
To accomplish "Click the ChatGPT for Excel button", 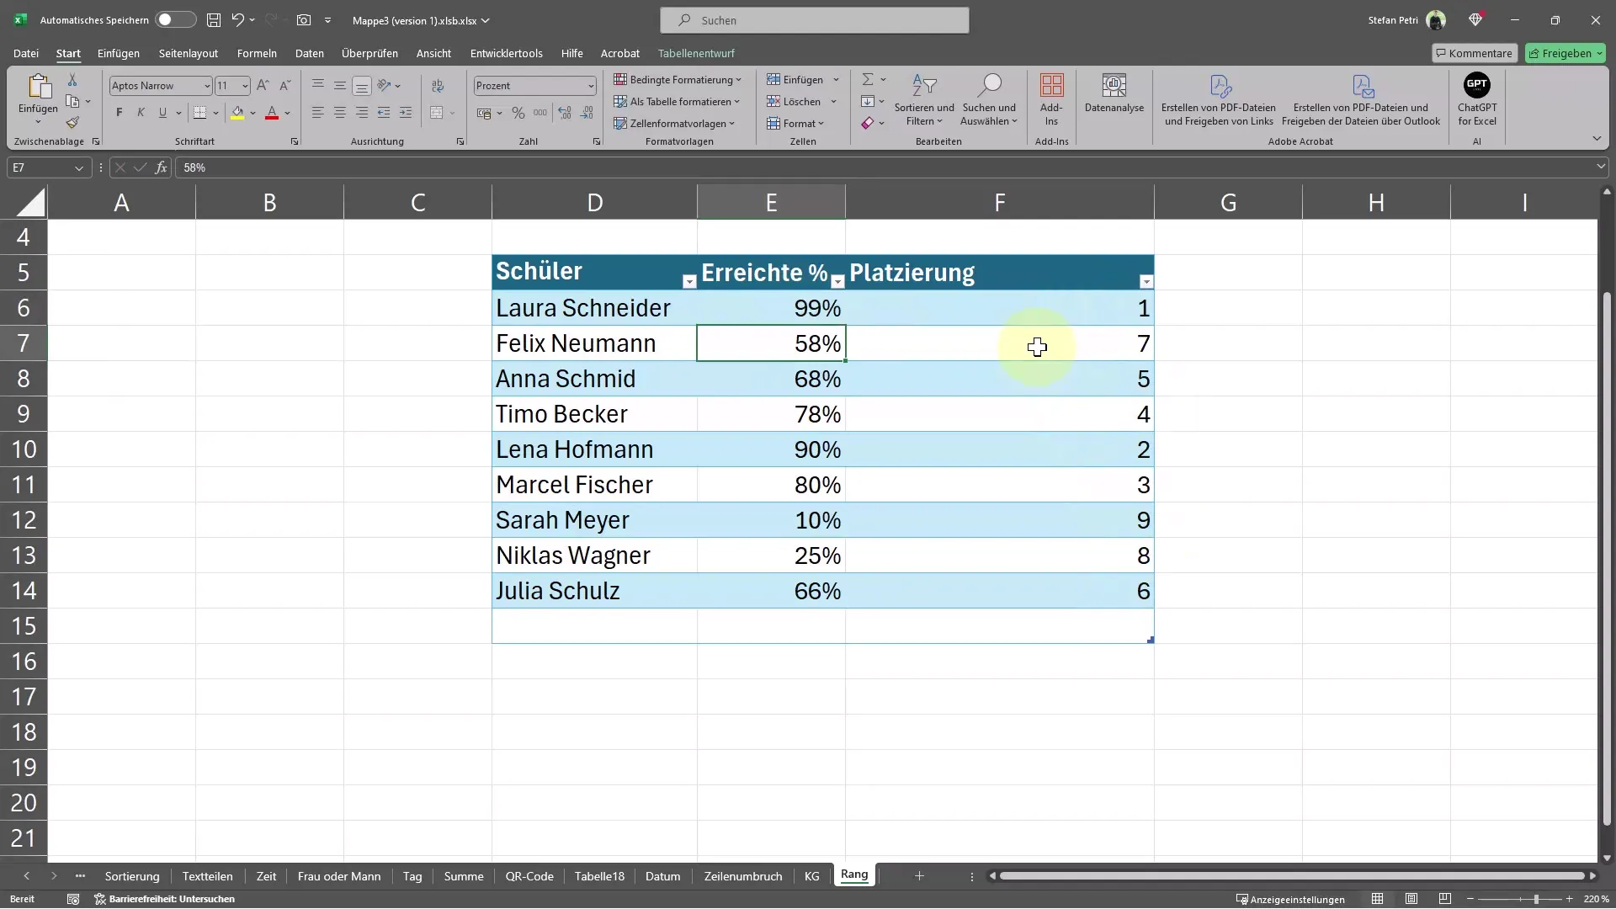I will coord(1478,98).
